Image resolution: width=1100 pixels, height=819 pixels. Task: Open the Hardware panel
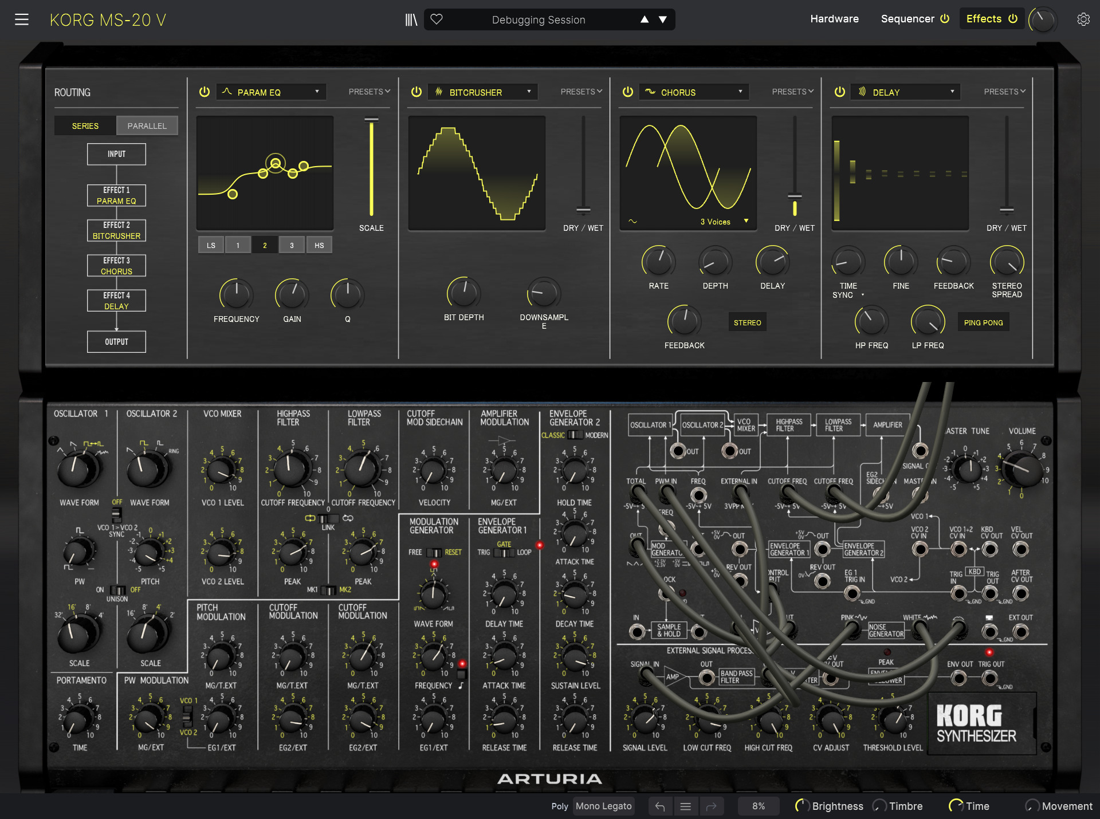point(834,19)
